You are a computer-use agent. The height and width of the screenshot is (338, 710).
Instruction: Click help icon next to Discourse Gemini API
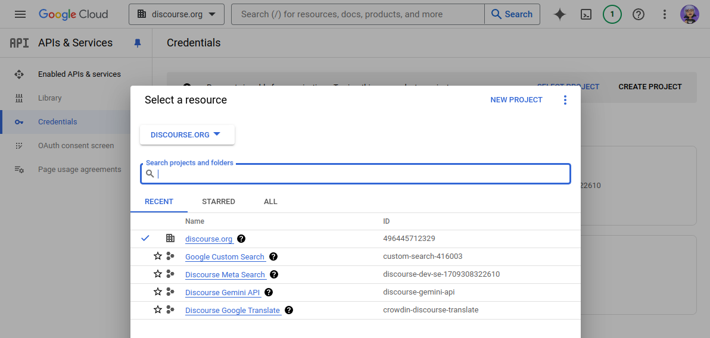pos(269,292)
